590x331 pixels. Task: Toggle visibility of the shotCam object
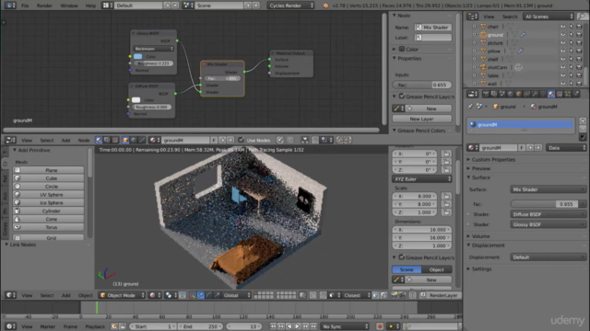[563, 67]
